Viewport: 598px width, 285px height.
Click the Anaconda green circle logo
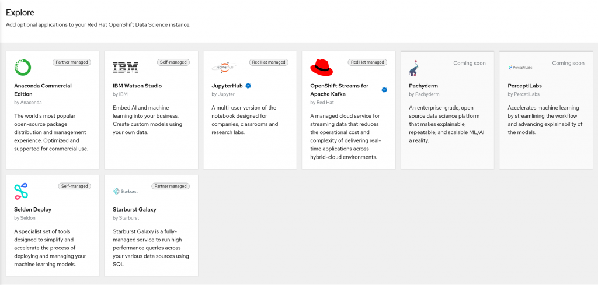click(x=23, y=68)
